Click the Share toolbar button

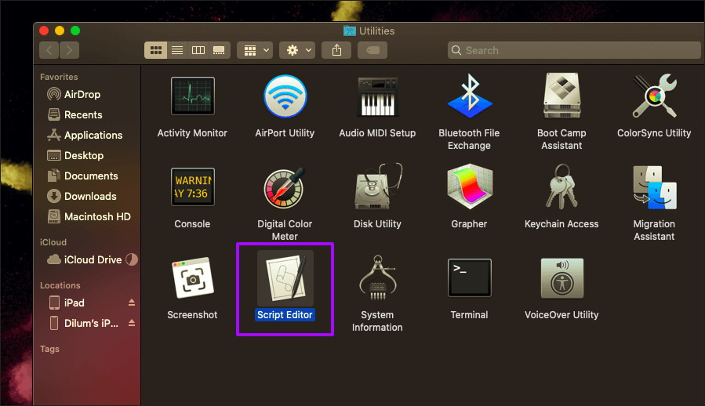(336, 50)
